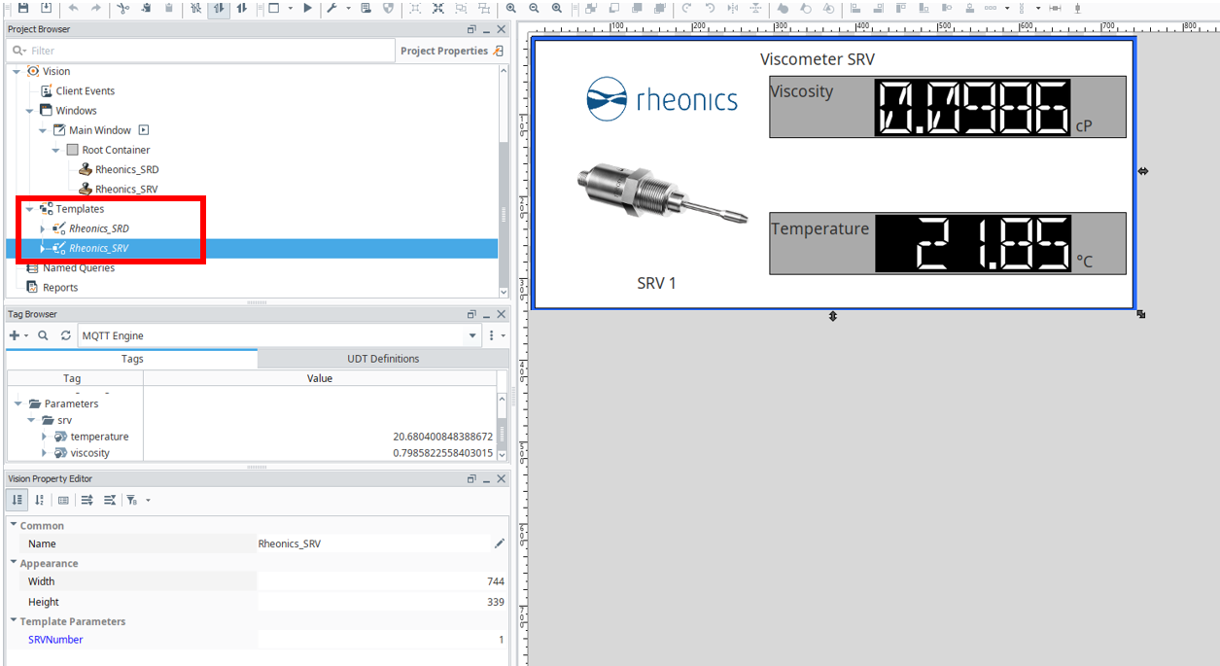Click the shield icon in the toolbar
Image resolution: width=1220 pixels, height=666 pixels.
[x=388, y=8]
